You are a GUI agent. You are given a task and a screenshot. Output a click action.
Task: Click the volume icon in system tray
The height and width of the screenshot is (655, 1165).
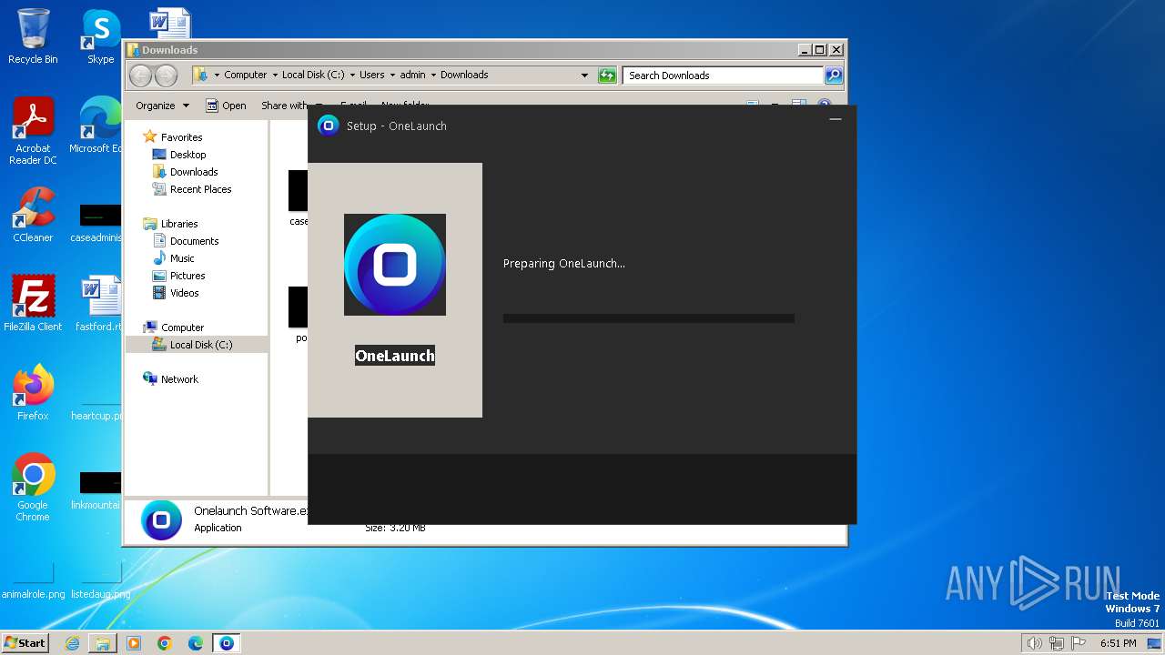pyautogui.click(x=1034, y=643)
